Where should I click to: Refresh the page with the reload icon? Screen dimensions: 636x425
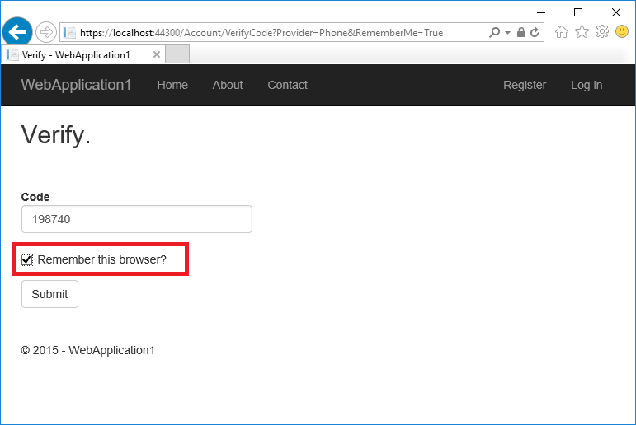click(535, 32)
